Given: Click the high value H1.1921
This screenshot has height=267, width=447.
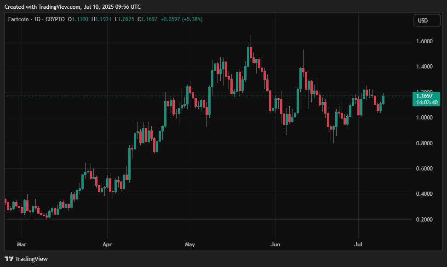Looking at the screenshot, I should 102,19.
